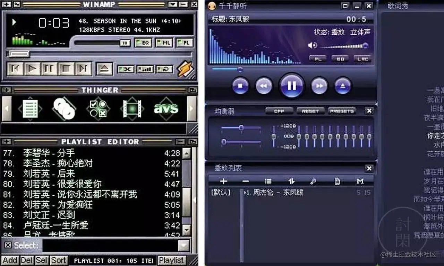Screen dimensions: 444x266
Task: Toggle Winamp ML media library button
Action: (x=164, y=43)
